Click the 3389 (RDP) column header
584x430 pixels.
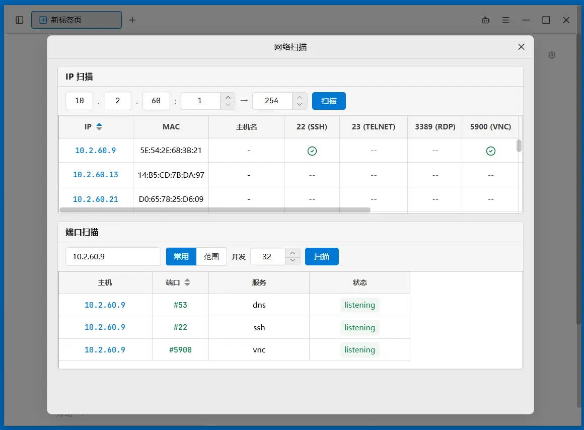[x=435, y=127]
